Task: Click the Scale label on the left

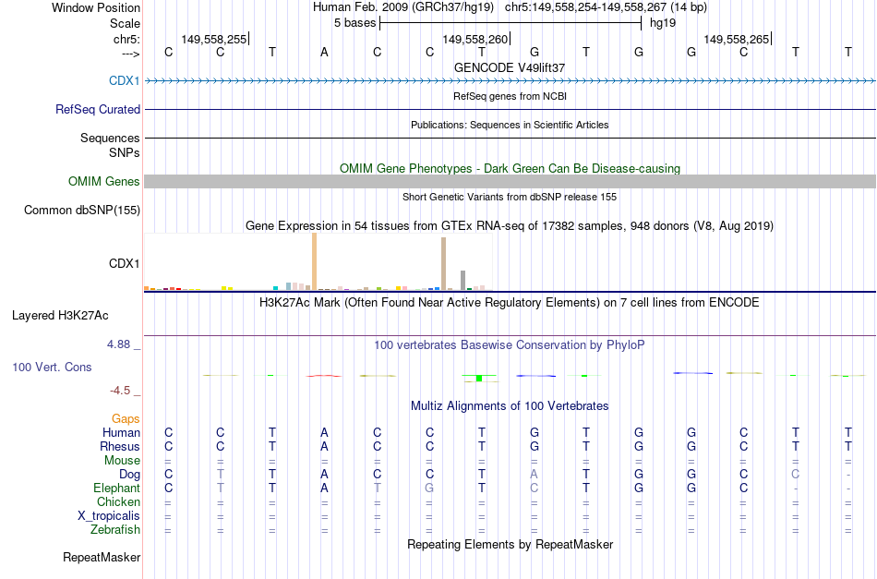Action: pyautogui.click(x=125, y=23)
